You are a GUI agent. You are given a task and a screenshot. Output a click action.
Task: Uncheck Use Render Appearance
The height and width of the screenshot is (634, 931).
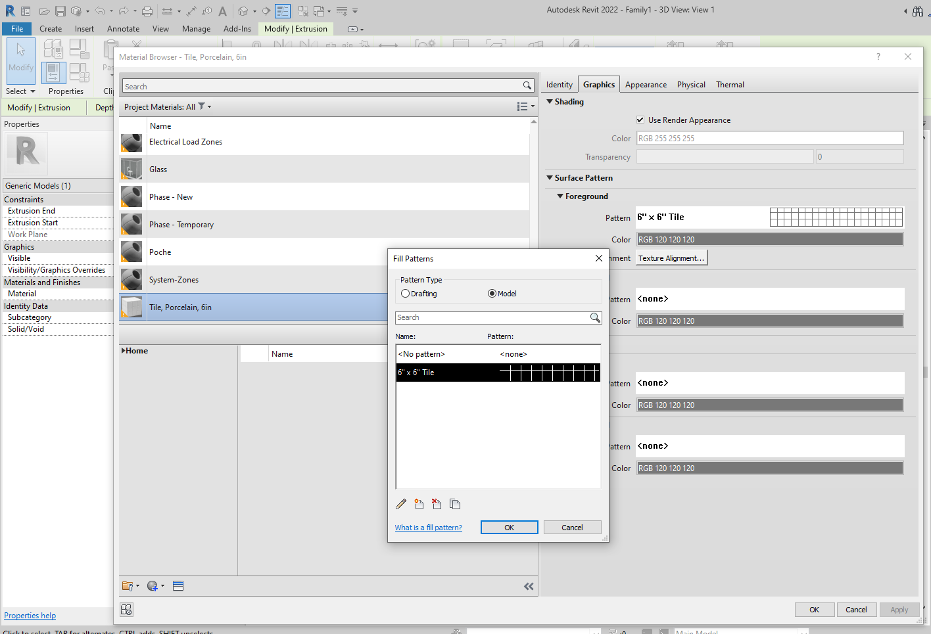tap(640, 120)
